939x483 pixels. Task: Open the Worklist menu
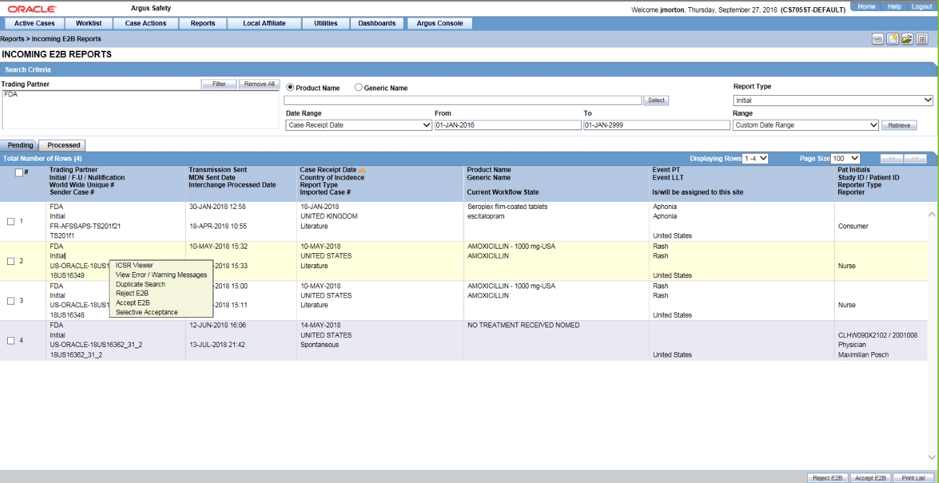pyautogui.click(x=89, y=23)
